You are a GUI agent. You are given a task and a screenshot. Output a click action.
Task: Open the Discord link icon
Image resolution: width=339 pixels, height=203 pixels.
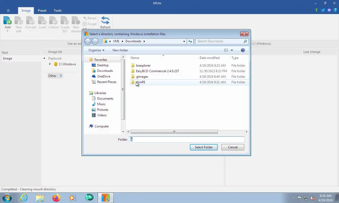(x=329, y=10)
